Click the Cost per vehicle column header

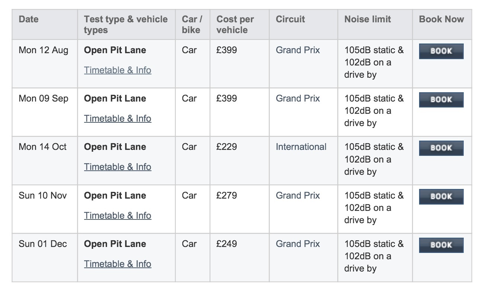[235, 25]
